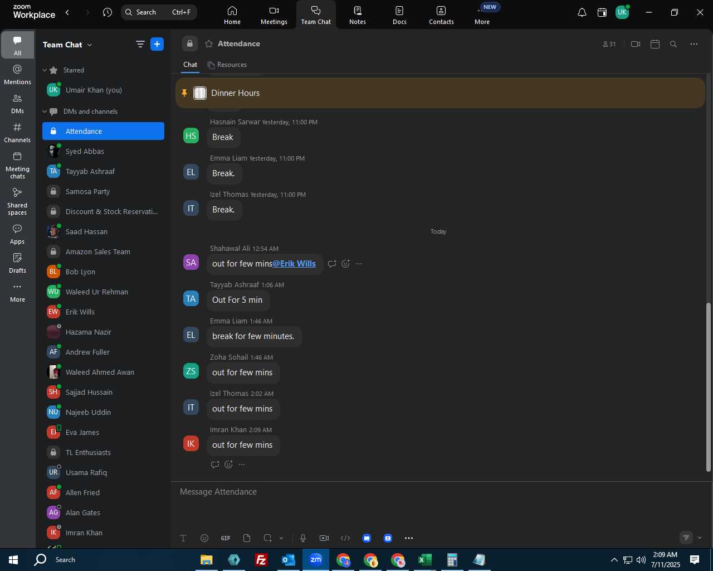Open the Meetings tab
The image size is (713, 571).
(x=274, y=15)
